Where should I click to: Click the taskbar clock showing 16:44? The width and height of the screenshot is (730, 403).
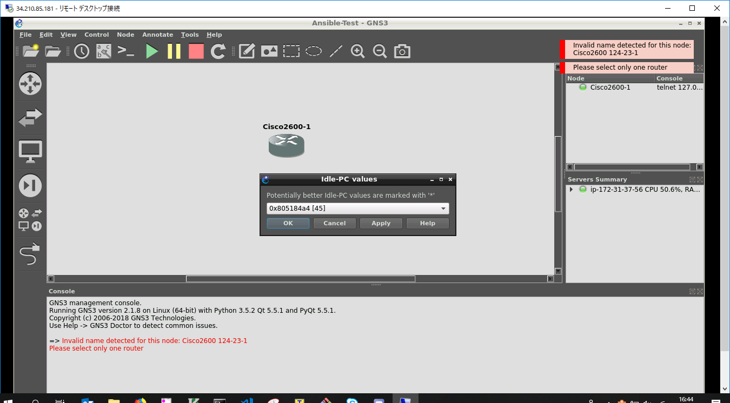[x=686, y=399]
